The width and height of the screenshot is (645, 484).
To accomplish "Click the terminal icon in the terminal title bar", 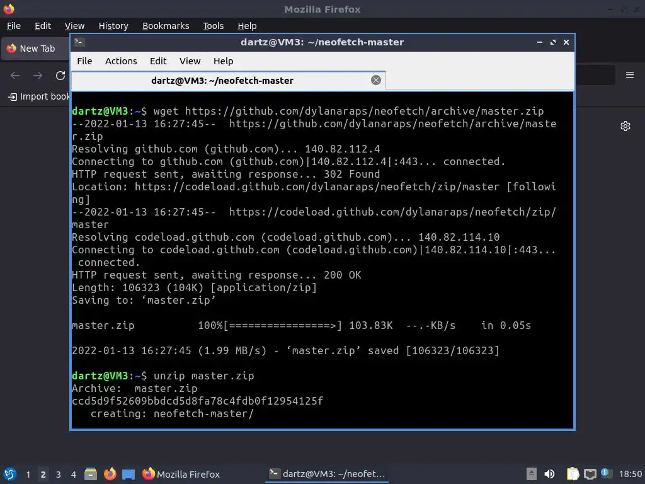I will tap(79, 42).
